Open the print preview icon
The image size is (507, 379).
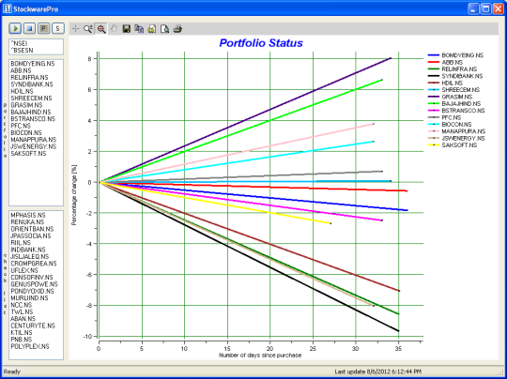coord(164,29)
